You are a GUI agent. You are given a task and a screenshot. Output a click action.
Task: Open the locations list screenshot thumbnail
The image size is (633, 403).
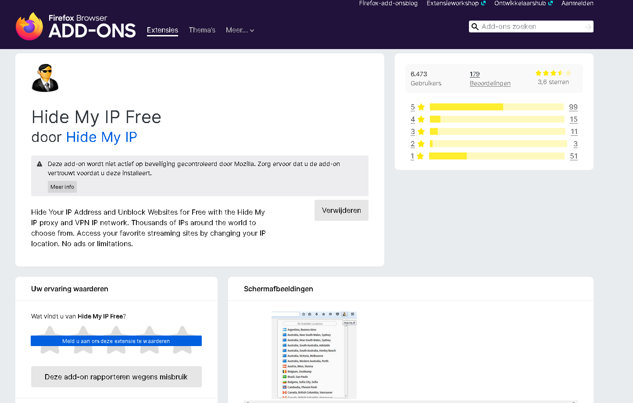(x=314, y=355)
